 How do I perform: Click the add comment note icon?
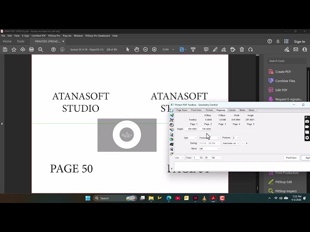point(206,49)
